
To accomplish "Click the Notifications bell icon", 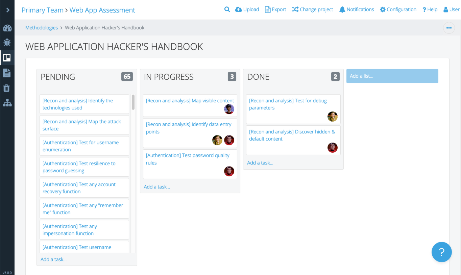I will click(x=342, y=9).
